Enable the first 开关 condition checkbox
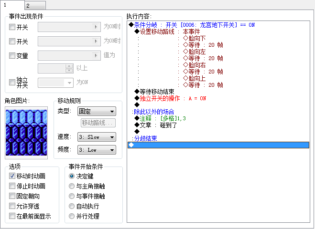Screen dimensions: 315x229 [x=12, y=27]
